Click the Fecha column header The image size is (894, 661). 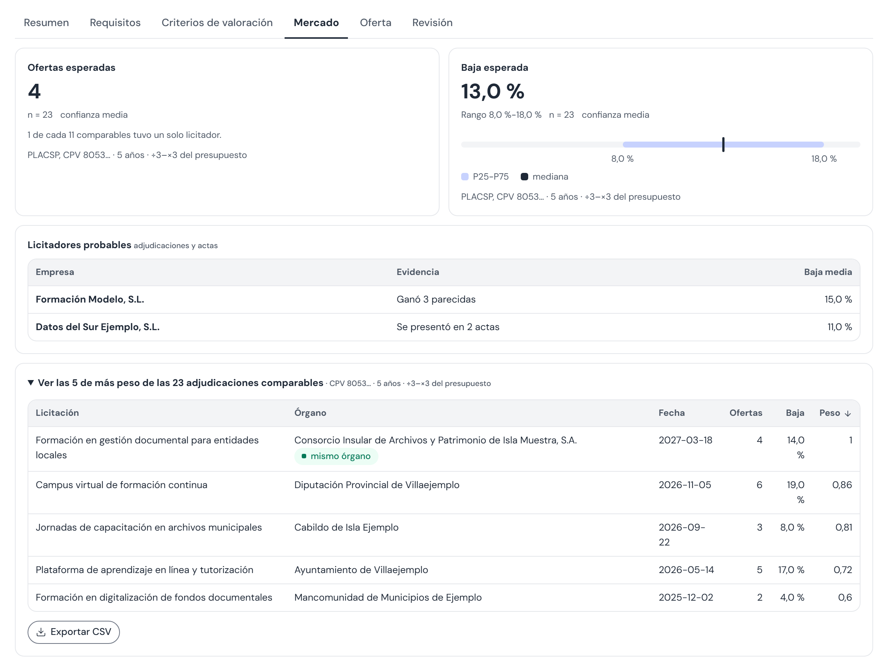[x=672, y=413]
